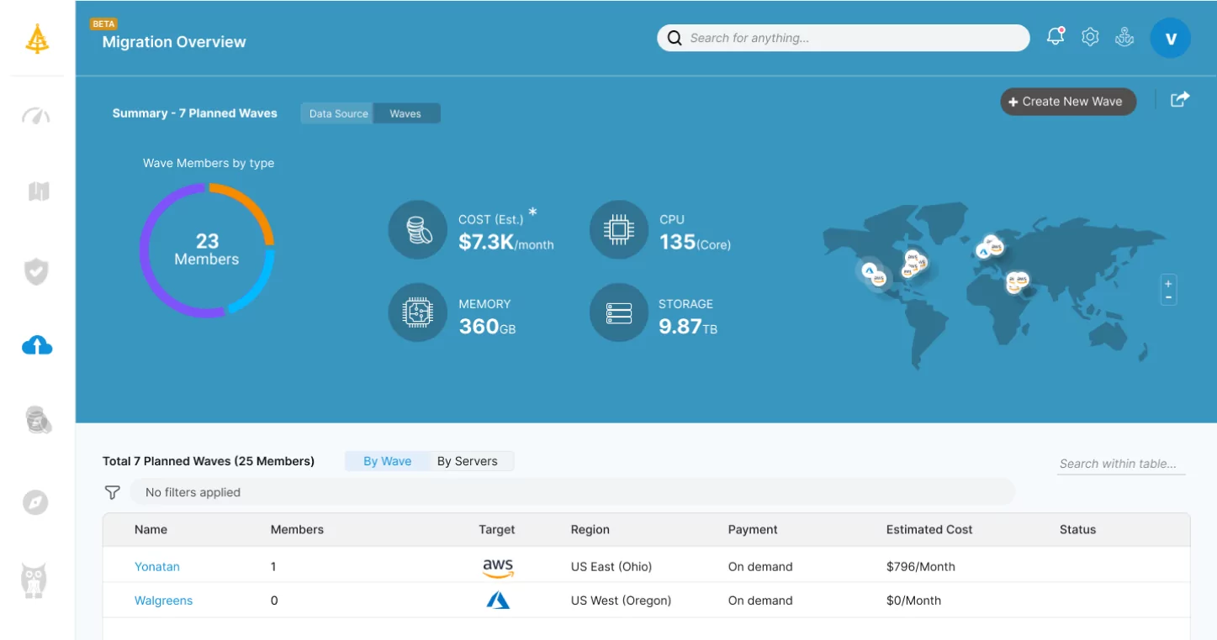This screenshot has height=640, width=1217.
Task: Click the Azure marker over Europe on map
Action: pyautogui.click(x=983, y=251)
